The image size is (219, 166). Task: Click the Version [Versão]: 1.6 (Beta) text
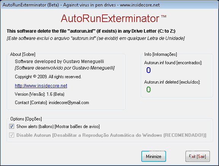tap(40, 94)
